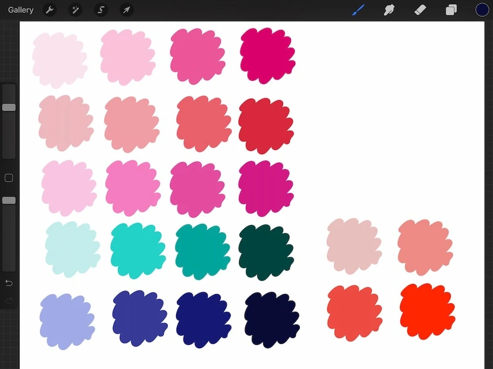Click the salmon blob at upper right group
Image resolution: width=493 pixels, height=369 pixels.
(x=425, y=247)
